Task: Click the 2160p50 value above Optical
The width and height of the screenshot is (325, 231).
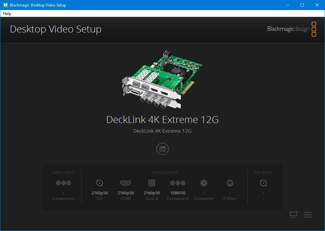Action: 152,193
